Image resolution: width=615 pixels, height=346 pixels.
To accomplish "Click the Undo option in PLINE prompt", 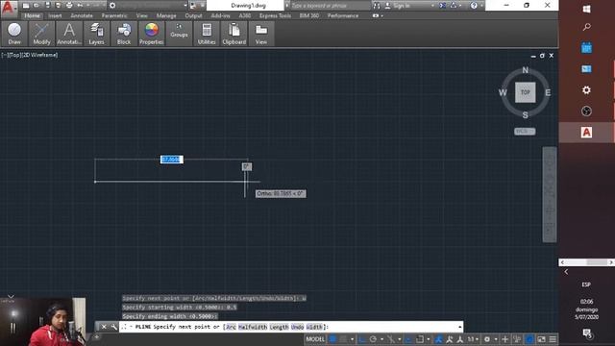I will (x=297, y=327).
